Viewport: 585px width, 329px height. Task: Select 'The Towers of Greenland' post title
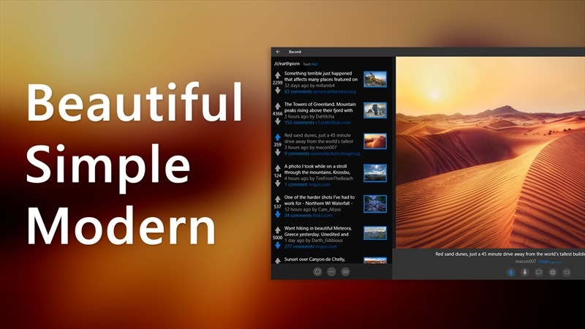(320, 107)
